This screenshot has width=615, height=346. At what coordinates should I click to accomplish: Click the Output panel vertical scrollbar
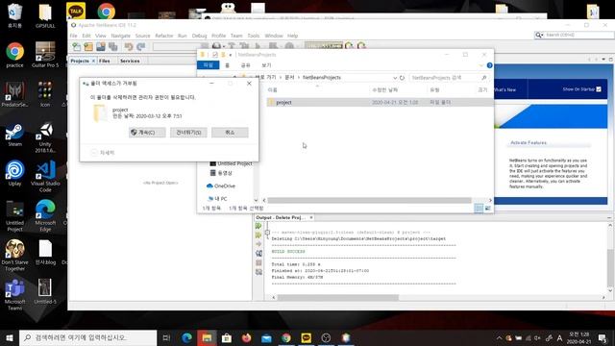[610, 267]
